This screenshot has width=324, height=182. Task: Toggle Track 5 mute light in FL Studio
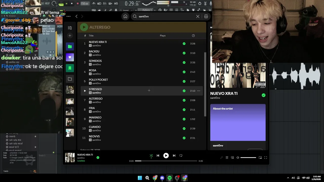point(53,153)
